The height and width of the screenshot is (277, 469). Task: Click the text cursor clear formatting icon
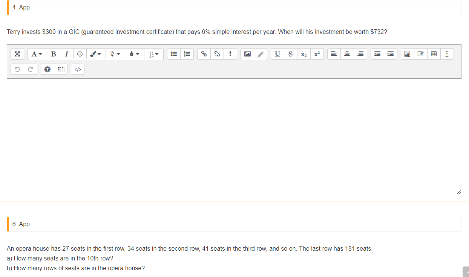click(x=447, y=54)
